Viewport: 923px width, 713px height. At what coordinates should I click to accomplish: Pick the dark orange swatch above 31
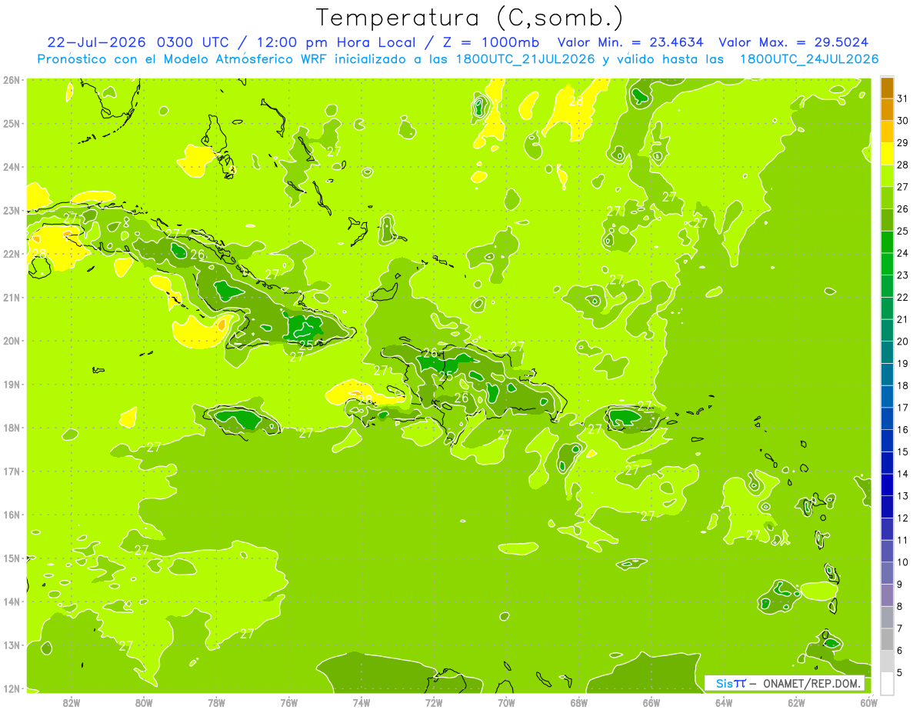[887, 88]
